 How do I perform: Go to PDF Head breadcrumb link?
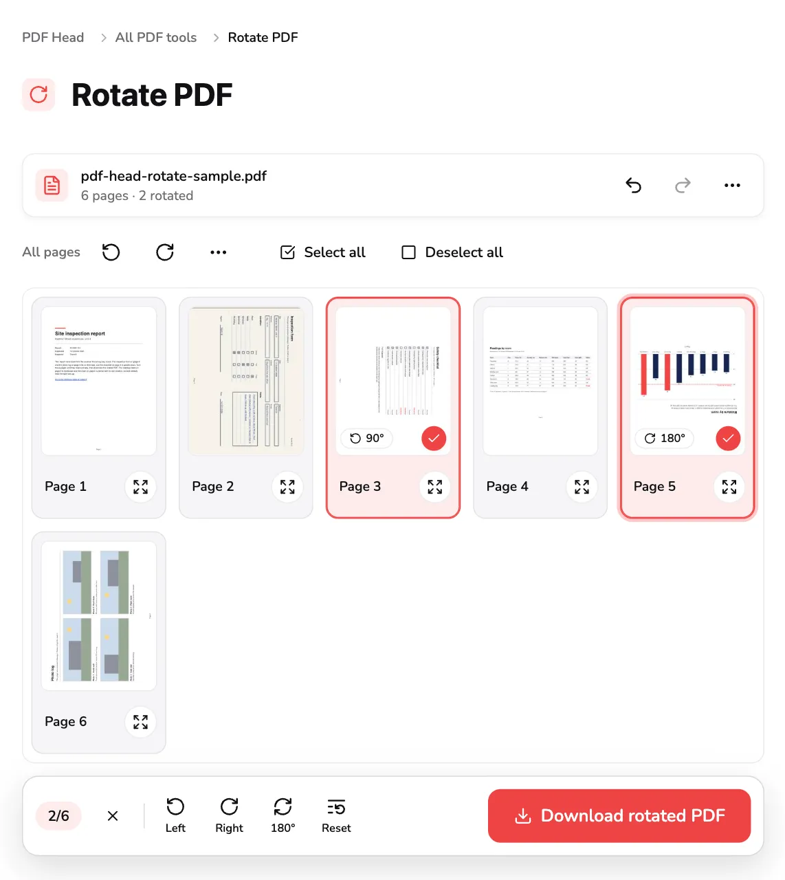[x=53, y=37]
